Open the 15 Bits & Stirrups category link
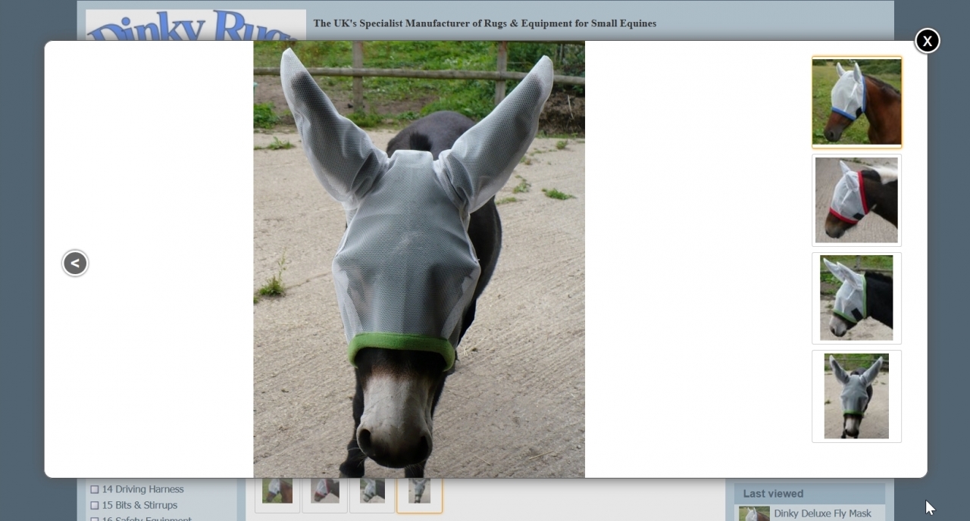 (x=139, y=505)
